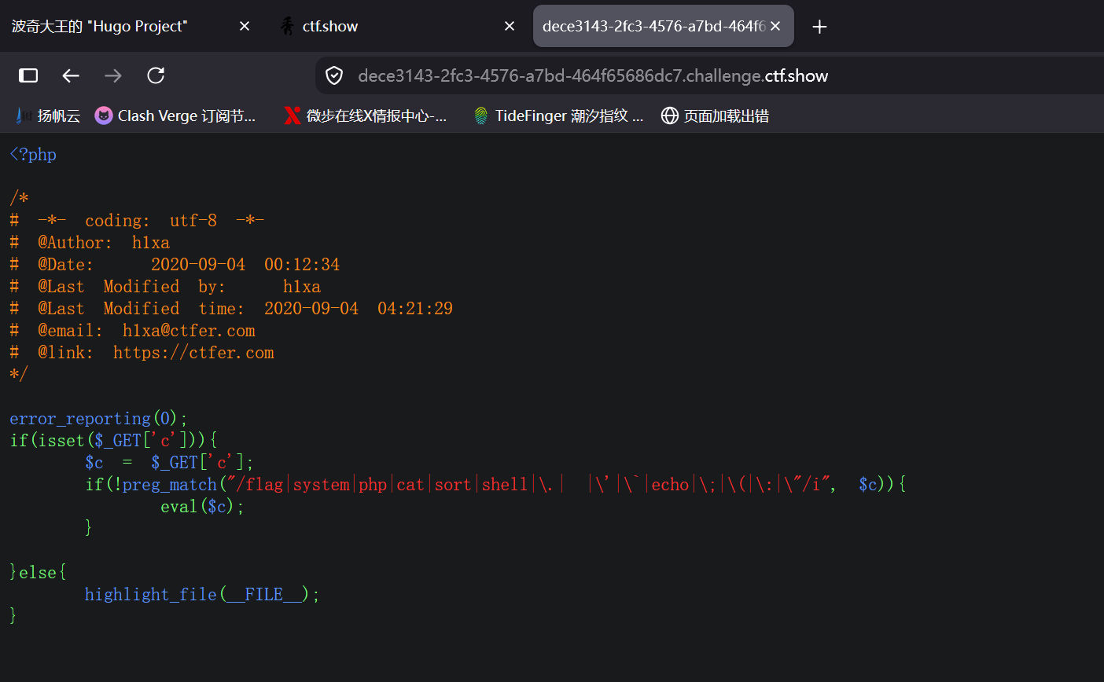Click the "<?php" opening tag
Screen dimensions: 1104x682
point(33,155)
